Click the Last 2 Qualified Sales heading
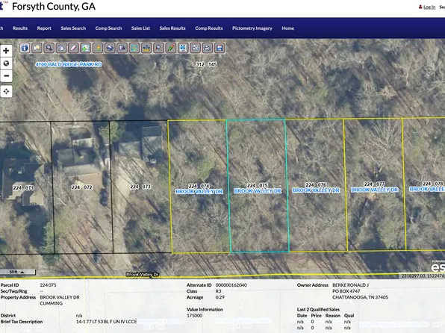The width and height of the screenshot is (445, 333). [318, 310]
